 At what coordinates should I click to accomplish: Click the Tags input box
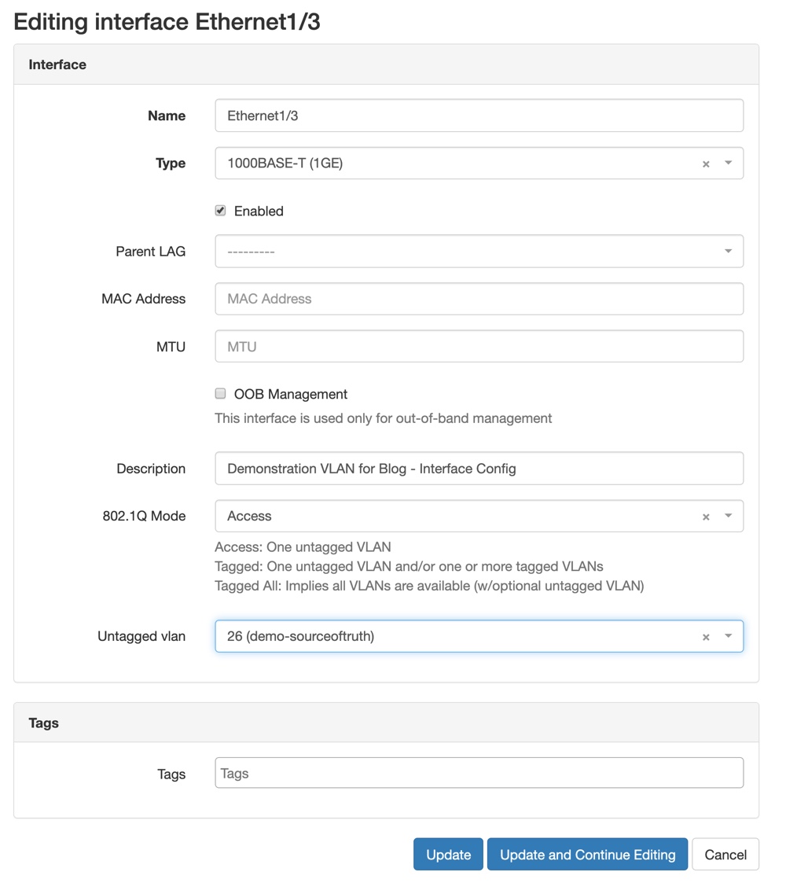click(479, 774)
